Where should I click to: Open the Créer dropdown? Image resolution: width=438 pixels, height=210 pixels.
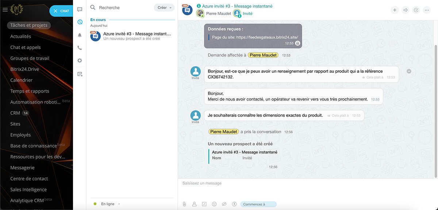pyautogui.click(x=164, y=8)
